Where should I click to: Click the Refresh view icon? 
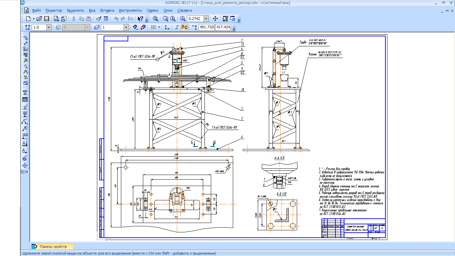coord(232,19)
